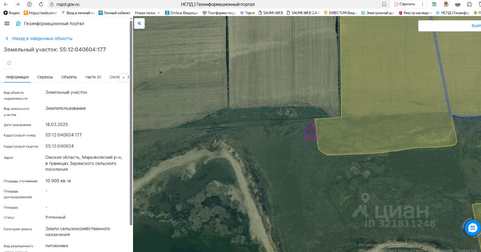The height and width of the screenshot is (252, 481).
Task: Open the НСПД | Геоинфор bookmark
Action: coord(453,13)
